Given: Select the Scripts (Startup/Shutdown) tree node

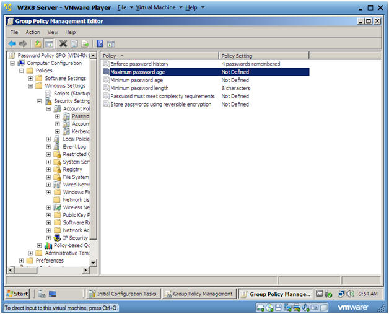Looking at the screenshot, I should [72, 94].
